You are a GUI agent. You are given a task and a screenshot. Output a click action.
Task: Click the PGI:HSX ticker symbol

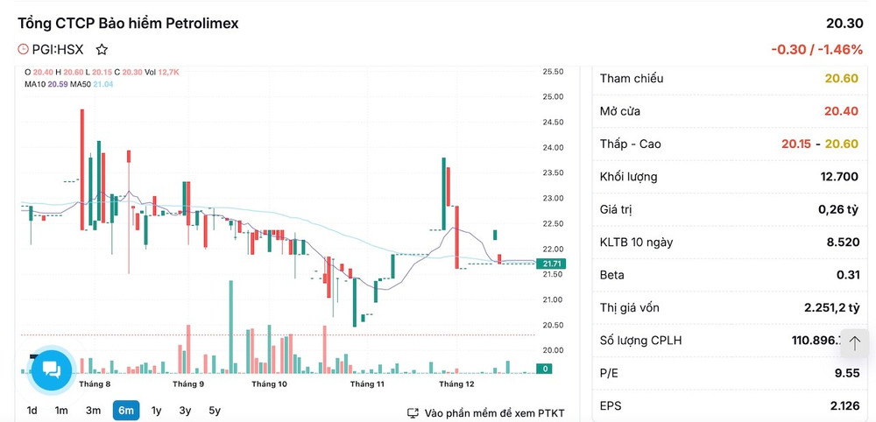pyautogui.click(x=58, y=50)
